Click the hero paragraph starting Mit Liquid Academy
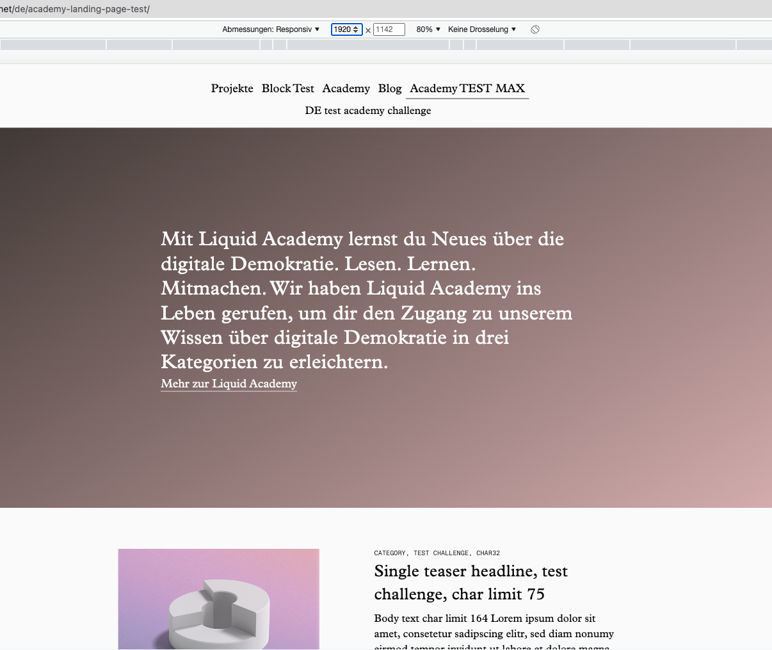Screen dimensions: 772x650 (366, 300)
